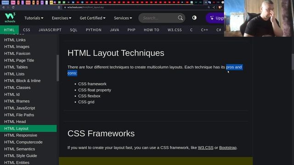Viewport: 294px width, 165px height.
Task: Click the 'CSS framework' bullet text
Action: click(92, 84)
